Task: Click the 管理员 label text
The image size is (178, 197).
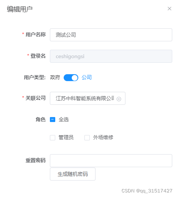Action: click(66, 138)
